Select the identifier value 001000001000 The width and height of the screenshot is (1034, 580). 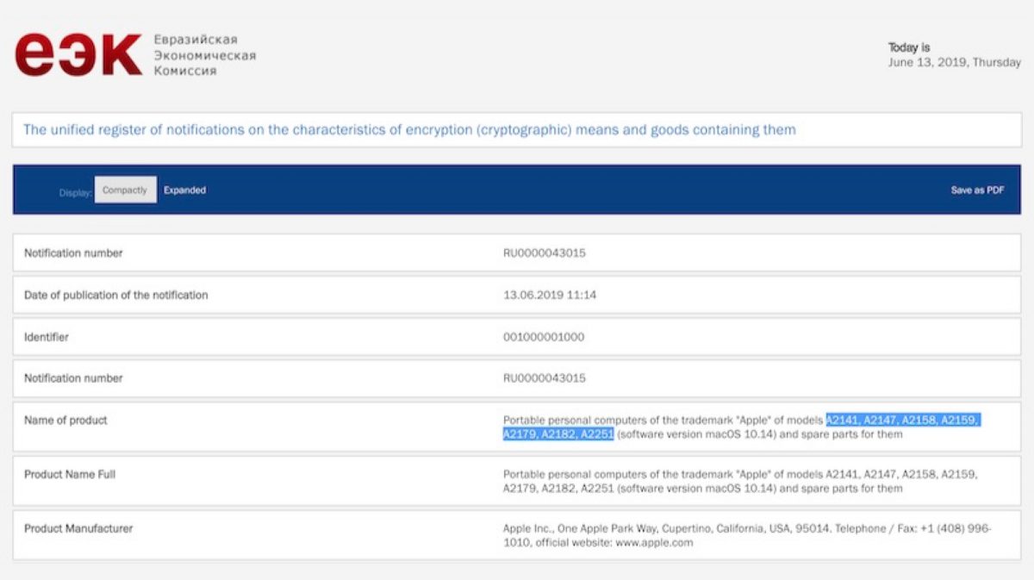[544, 337]
